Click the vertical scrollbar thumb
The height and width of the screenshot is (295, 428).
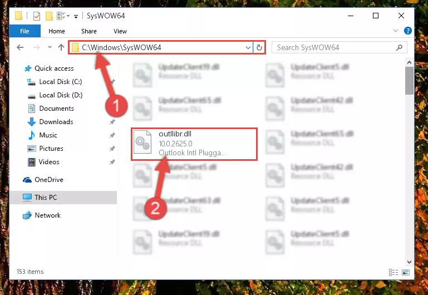[x=409, y=81]
